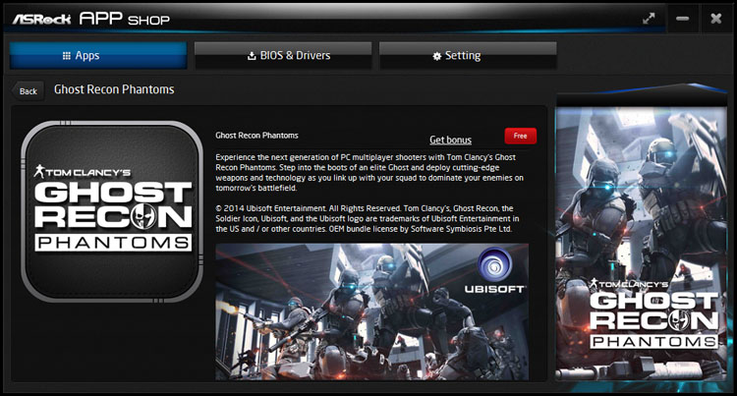Click the app name left of Get bonus
The width and height of the screenshot is (737, 396).
click(x=256, y=136)
